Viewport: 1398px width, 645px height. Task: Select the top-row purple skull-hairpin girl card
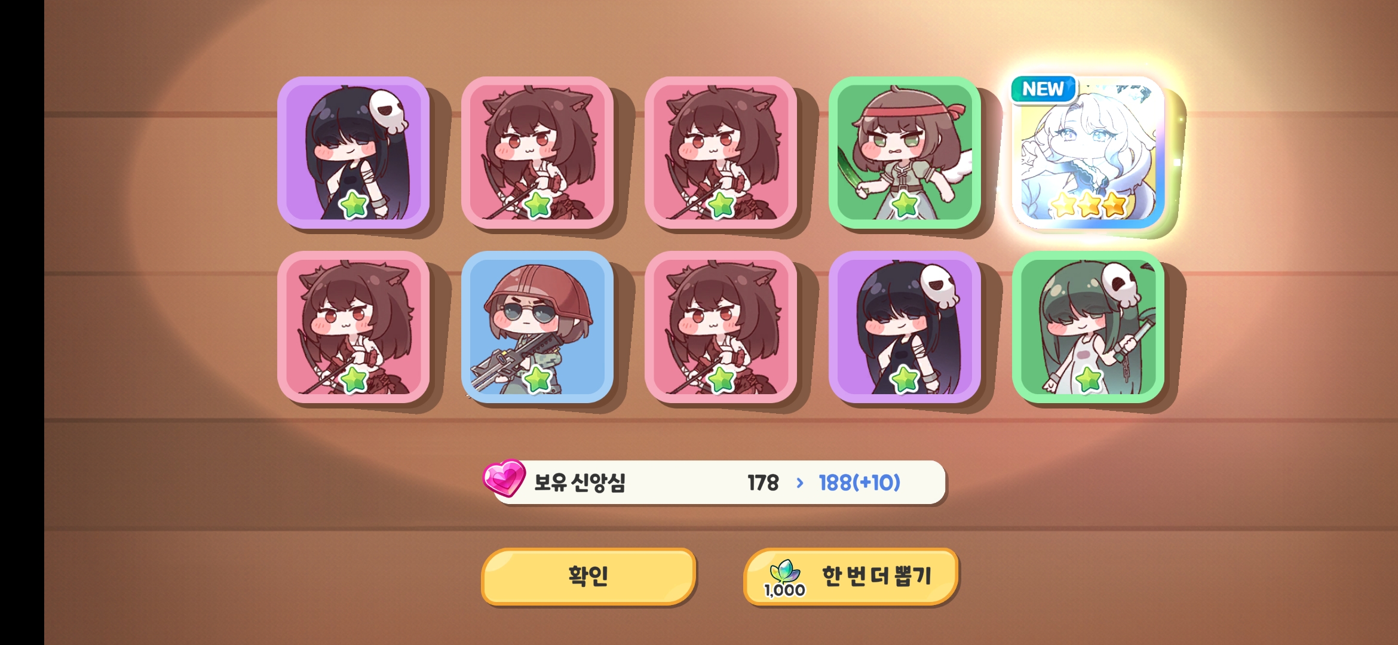click(x=354, y=152)
